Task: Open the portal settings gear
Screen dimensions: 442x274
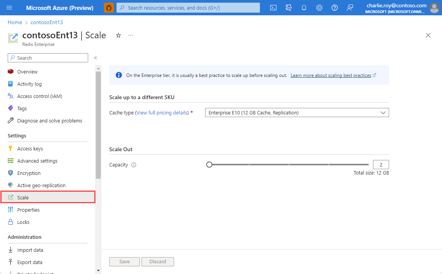Action: coord(319,7)
